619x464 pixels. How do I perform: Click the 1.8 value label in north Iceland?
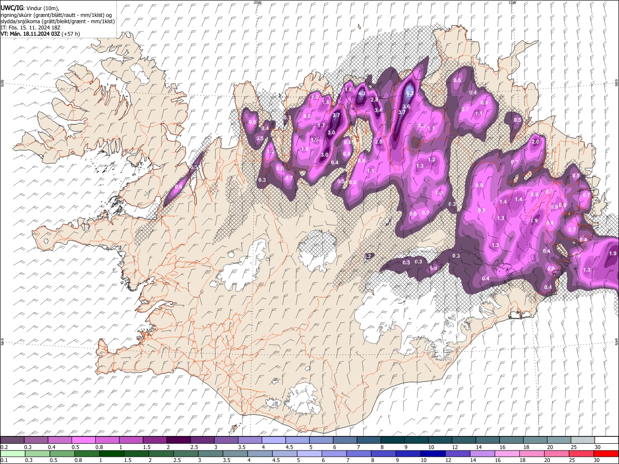[348, 90]
